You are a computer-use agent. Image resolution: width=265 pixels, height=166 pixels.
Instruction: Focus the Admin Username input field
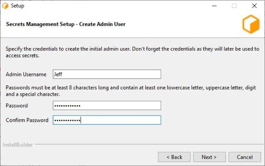pyautogui.click(x=107, y=74)
